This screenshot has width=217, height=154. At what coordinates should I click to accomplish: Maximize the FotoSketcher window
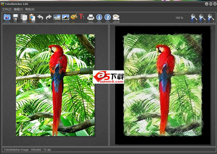[x=211, y=4]
